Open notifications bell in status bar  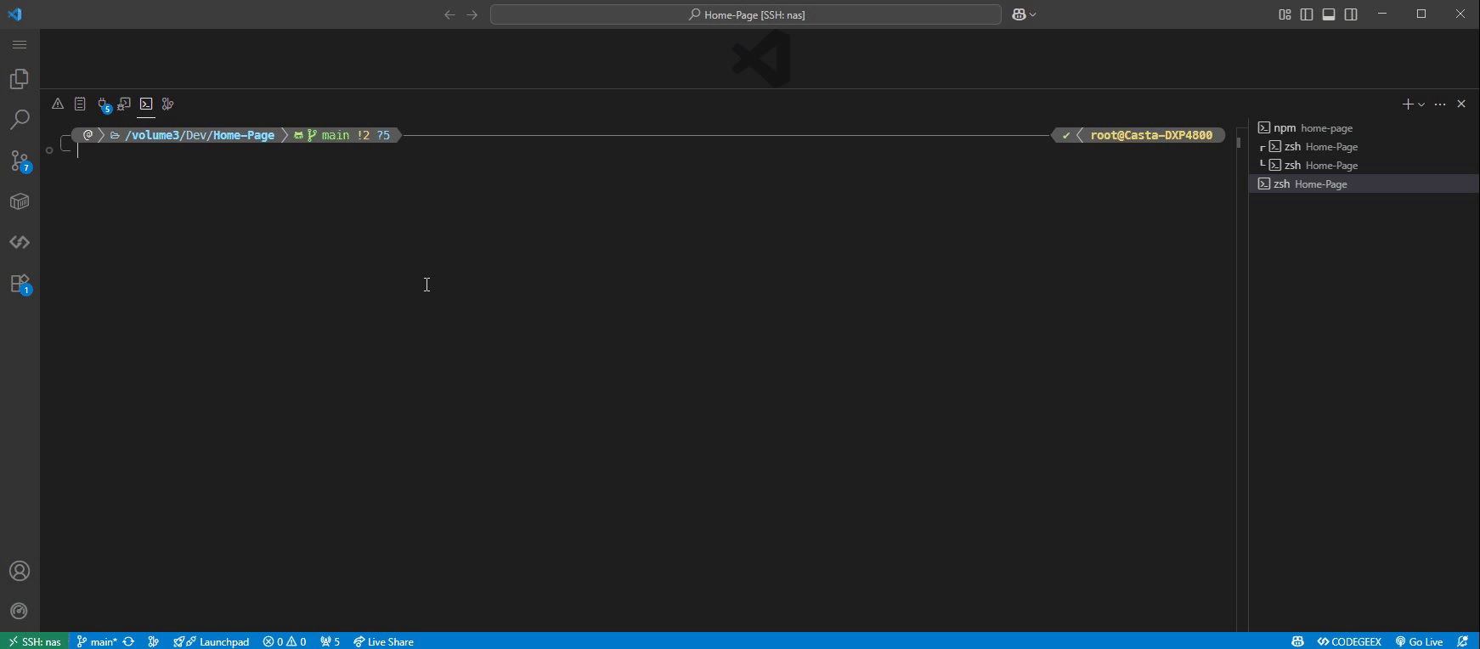coord(1462,641)
